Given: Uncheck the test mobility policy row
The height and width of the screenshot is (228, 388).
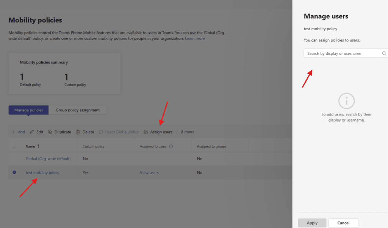Looking at the screenshot, I should tap(14, 173).
